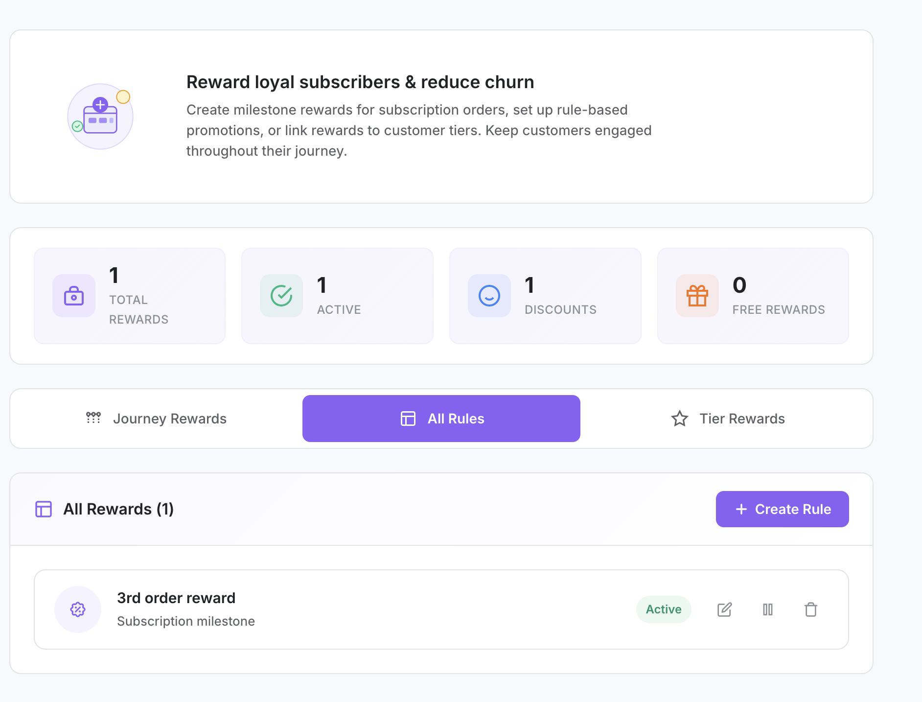Click the TOTAL REWARDS label
Image resolution: width=922 pixels, height=702 pixels.
139,309
